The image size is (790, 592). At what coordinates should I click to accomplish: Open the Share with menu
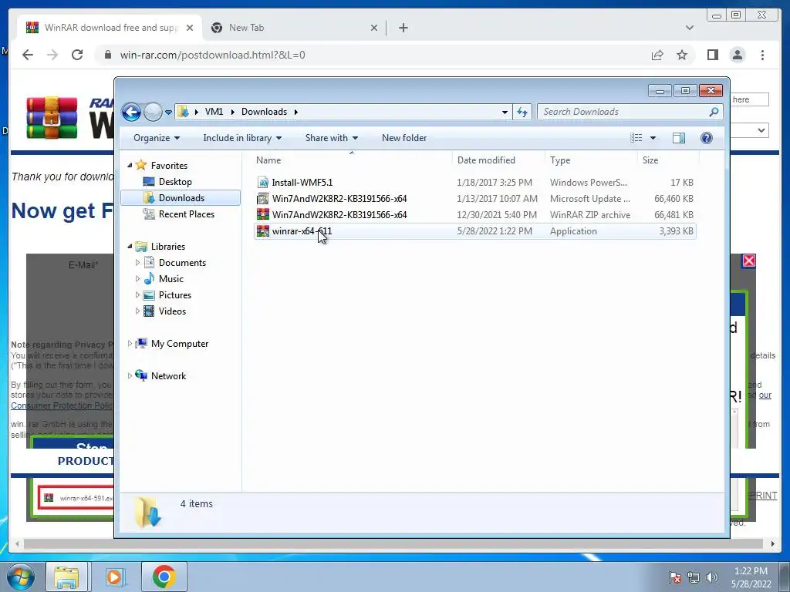332,138
